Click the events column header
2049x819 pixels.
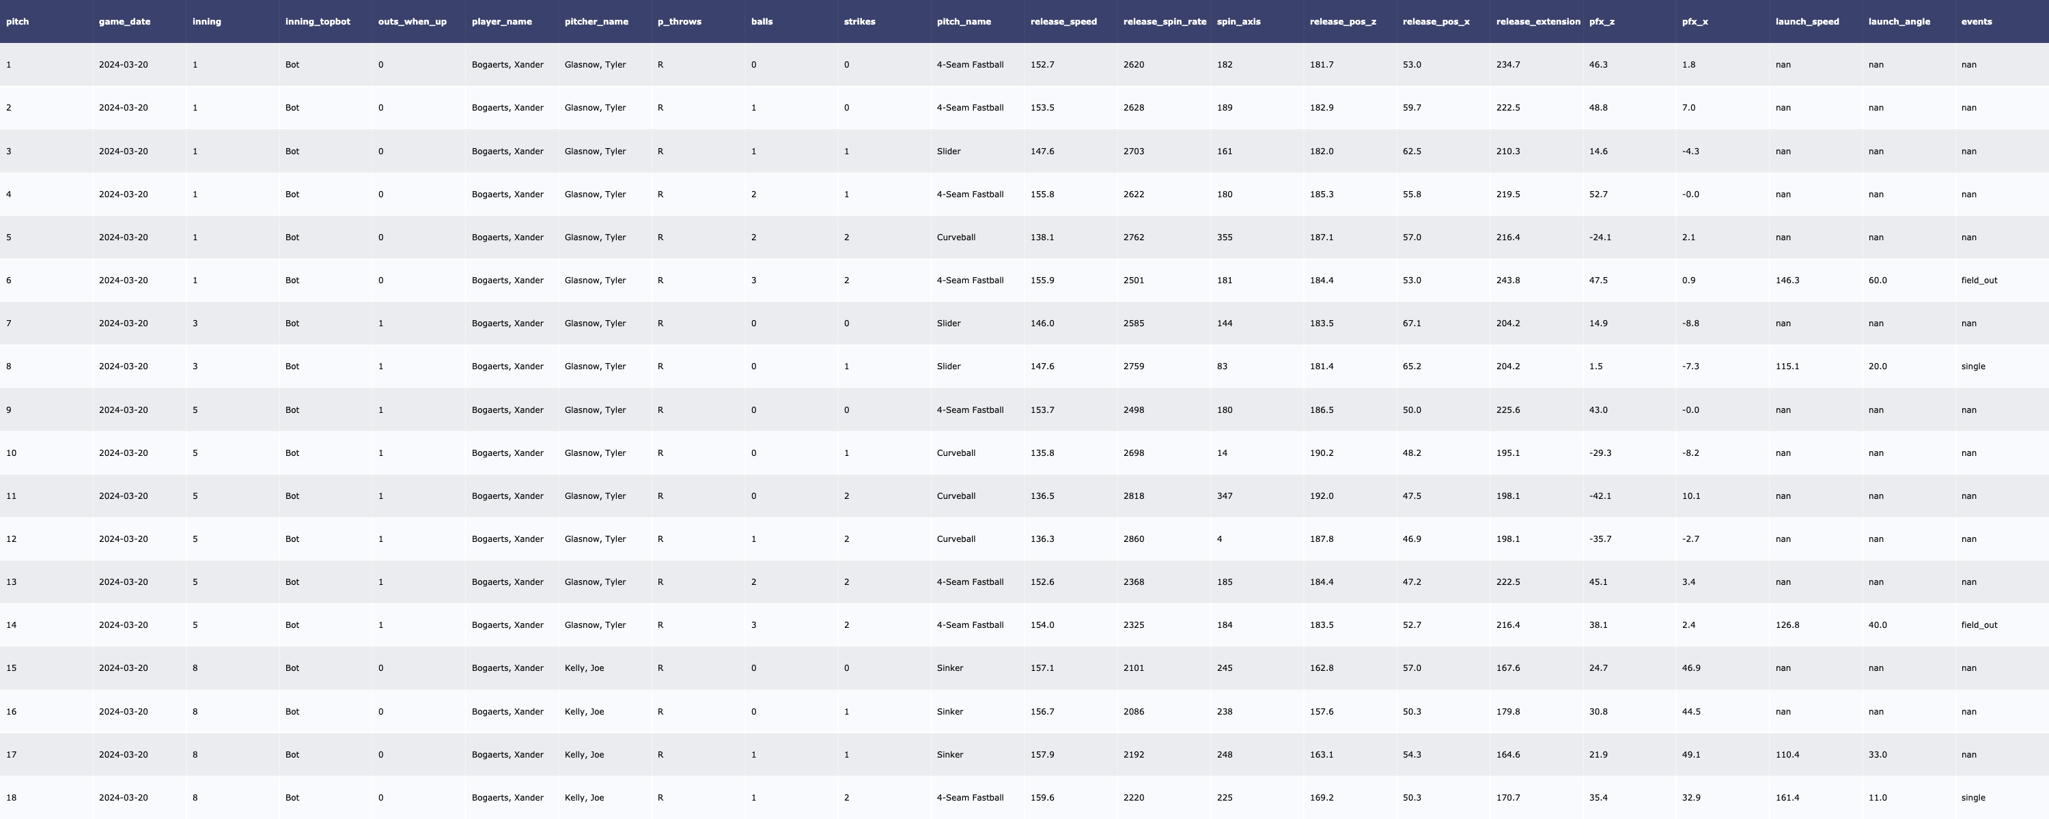(1976, 21)
